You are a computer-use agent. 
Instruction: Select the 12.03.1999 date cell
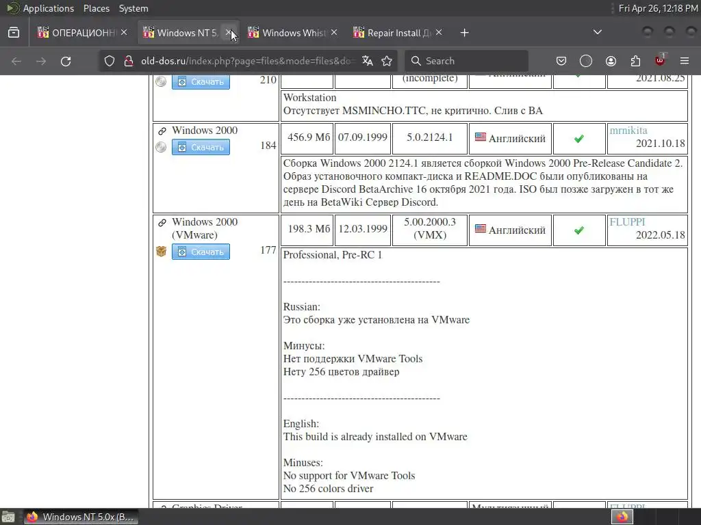point(363,230)
